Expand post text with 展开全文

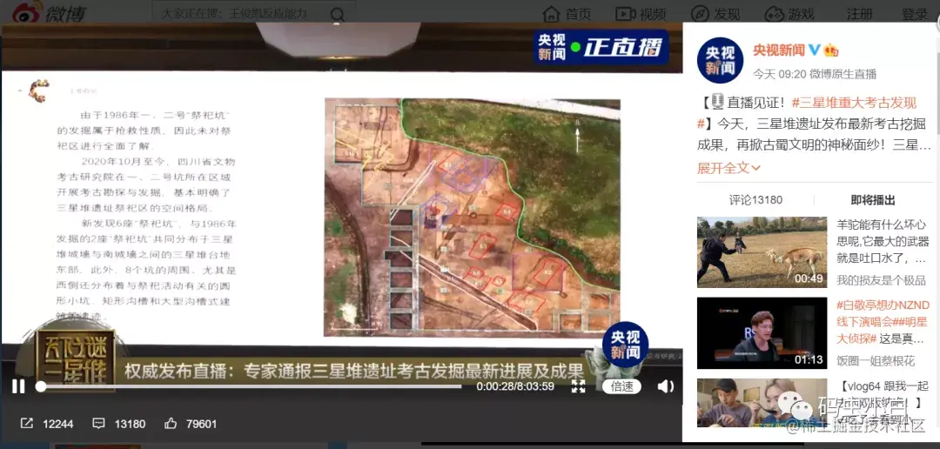pyautogui.click(x=728, y=168)
